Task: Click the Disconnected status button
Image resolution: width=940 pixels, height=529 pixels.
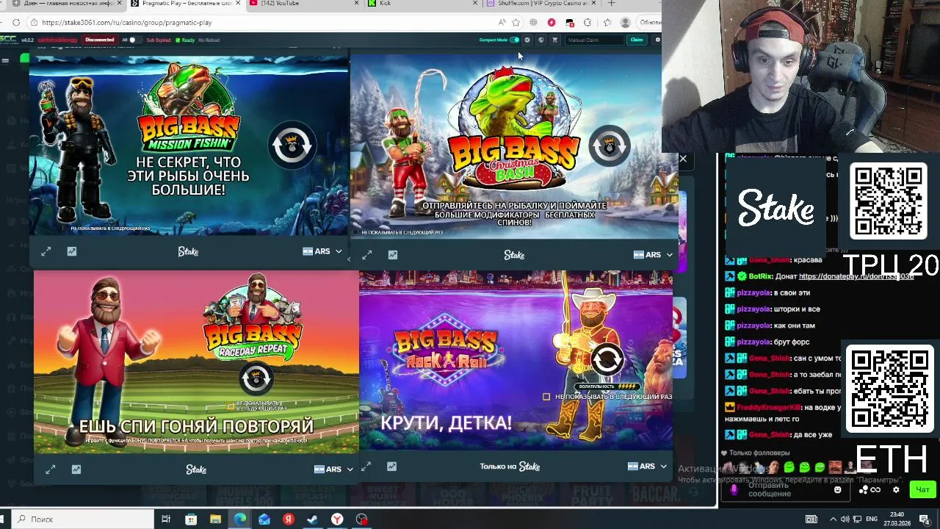Action: [x=100, y=40]
